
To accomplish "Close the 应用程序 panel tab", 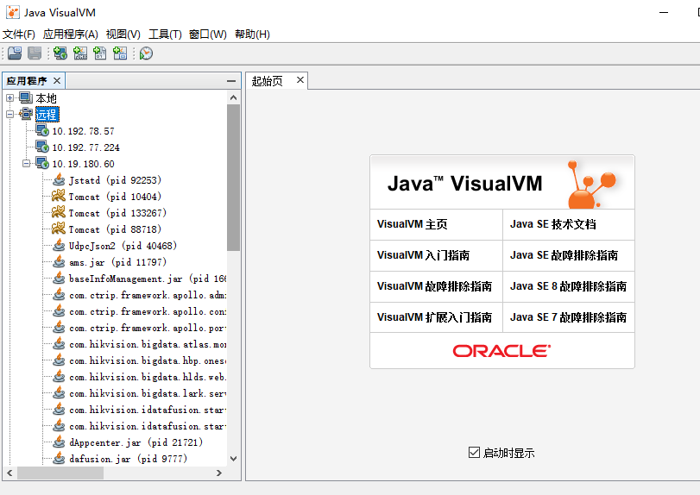I will [57, 81].
